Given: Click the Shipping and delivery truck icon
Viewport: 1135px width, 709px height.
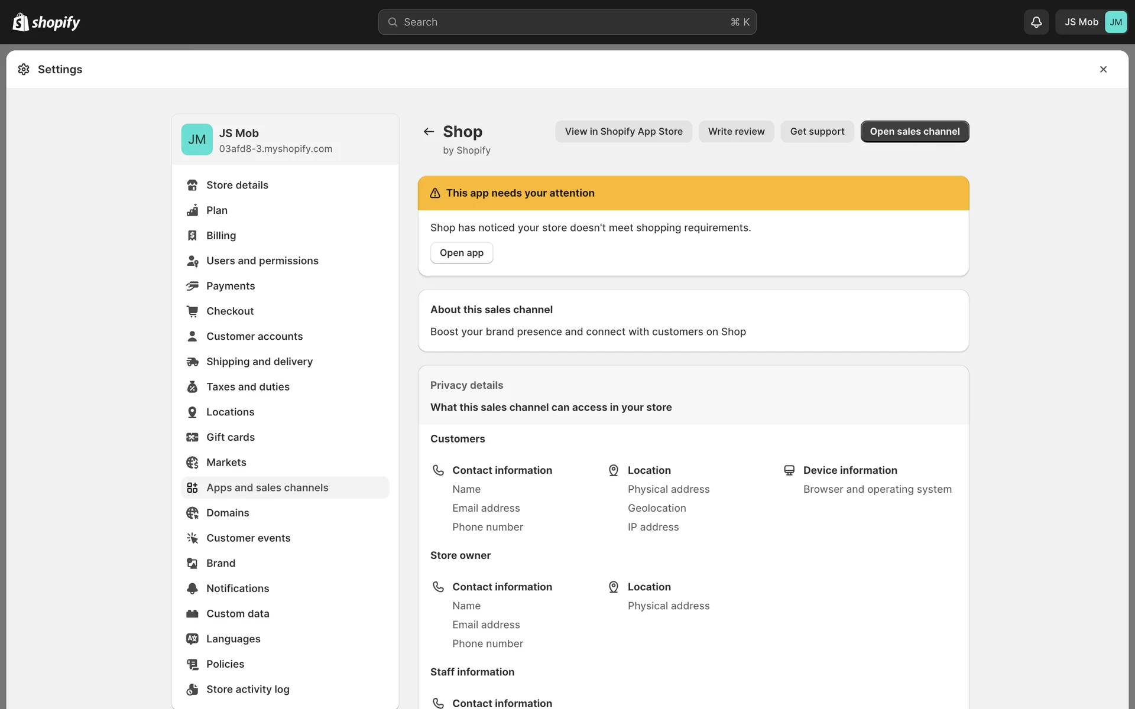Looking at the screenshot, I should pyautogui.click(x=192, y=362).
